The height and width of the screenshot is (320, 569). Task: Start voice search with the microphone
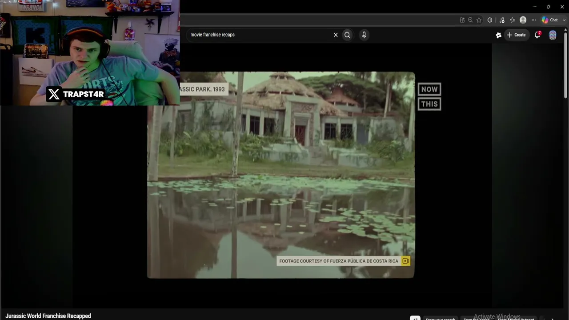pyautogui.click(x=364, y=35)
